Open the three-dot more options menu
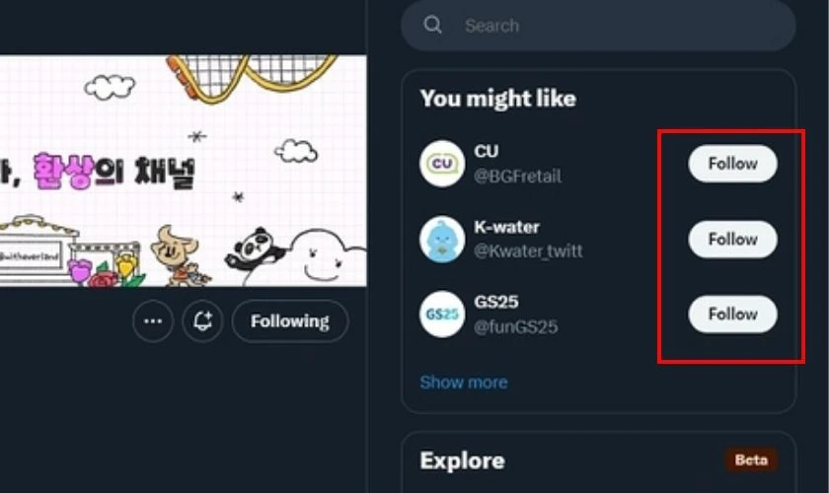Image resolution: width=829 pixels, height=493 pixels. point(153,320)
